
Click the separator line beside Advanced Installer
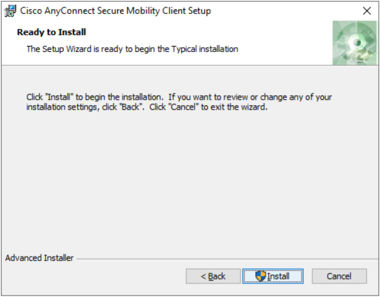(227, 259)
